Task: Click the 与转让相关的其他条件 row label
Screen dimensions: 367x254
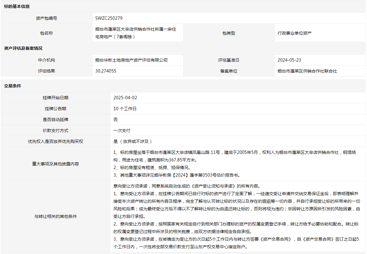Action: point(56,216)
